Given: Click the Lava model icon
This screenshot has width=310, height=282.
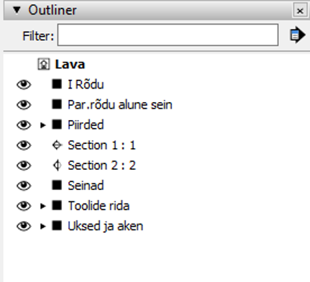Looking at the screenshot, I should tap(44, 64).
